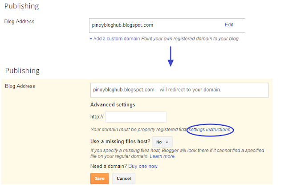Click the missing files host help description
Screen dimensions: 285x195
tap(178, 151)
